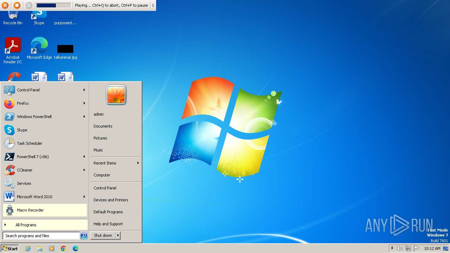Focus Search programs and files box
This screenshot has height=253, width=450.
(x=41, y=236)
